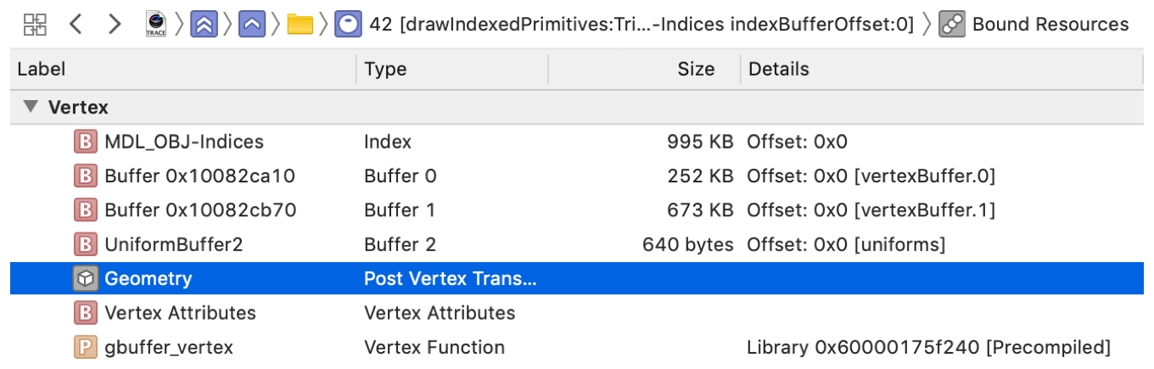The height and width of the screenshot is (369, 1154).
Task: Click the draw call circle icon
Action: click(x=347, y=24)
